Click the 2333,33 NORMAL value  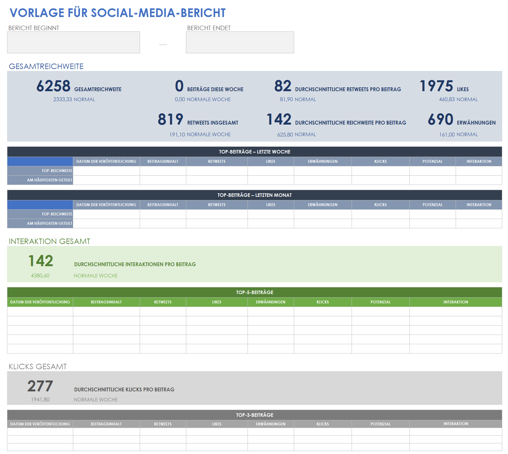[x=74, y=100]
